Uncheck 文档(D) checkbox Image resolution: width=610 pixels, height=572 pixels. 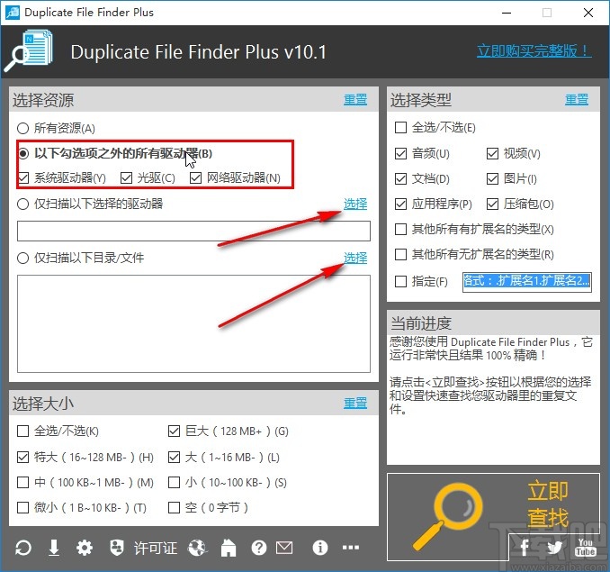[400, 178]
